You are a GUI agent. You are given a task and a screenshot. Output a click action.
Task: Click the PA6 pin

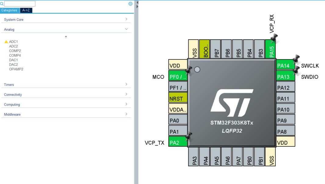pyautogui.click(x=226, y=157)
